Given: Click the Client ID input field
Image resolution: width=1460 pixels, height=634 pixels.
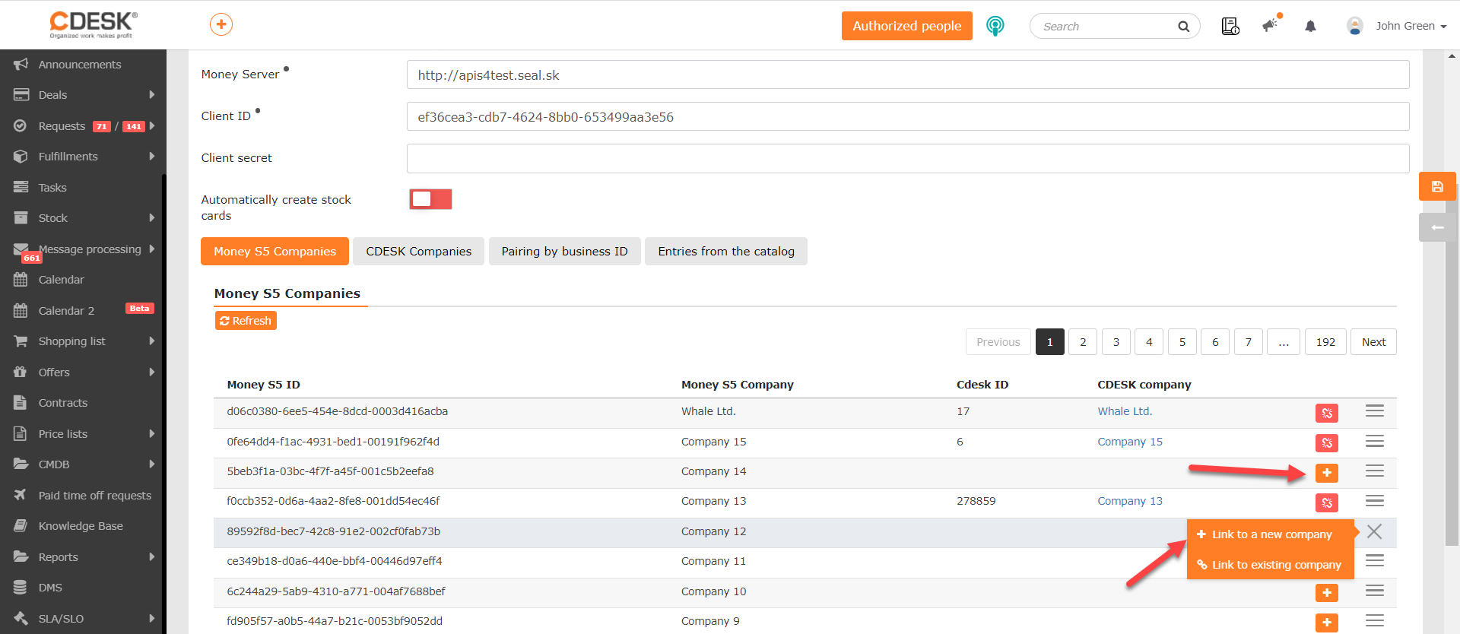Looking at the screenshot, I should [908, 117].
